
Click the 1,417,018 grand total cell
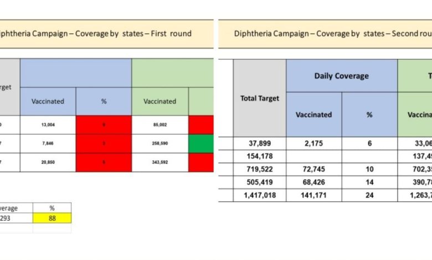tap(260, 195)
